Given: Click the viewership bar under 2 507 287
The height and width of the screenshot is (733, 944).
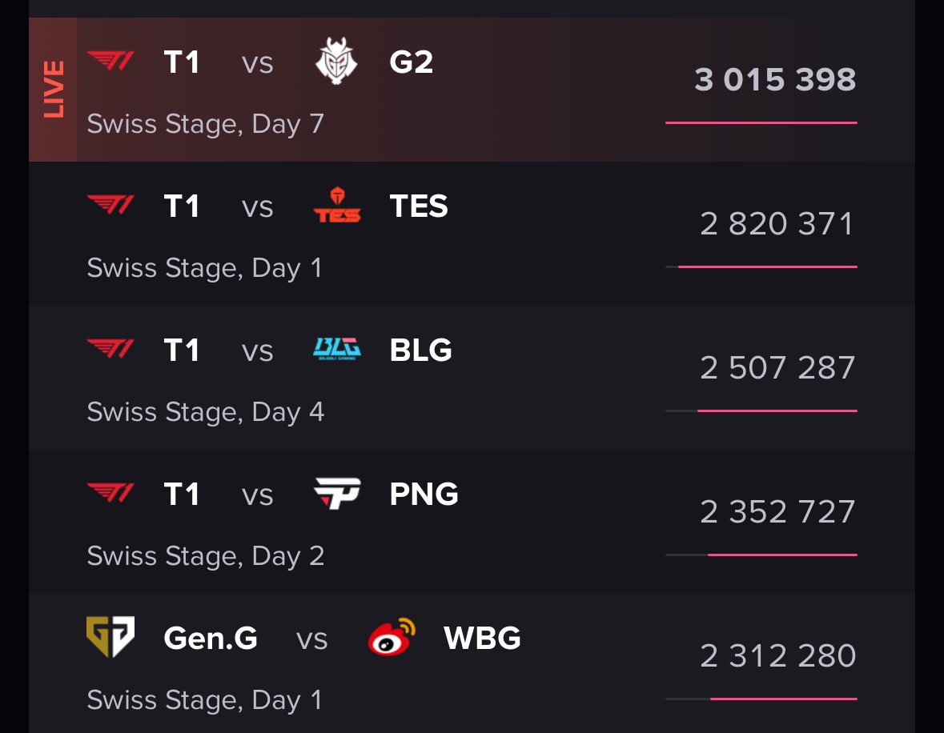Looking at the screenshot, I should click(x=761, y=411).
